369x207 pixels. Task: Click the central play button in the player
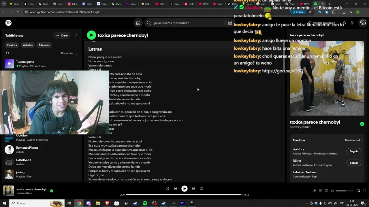coord(184,189)
